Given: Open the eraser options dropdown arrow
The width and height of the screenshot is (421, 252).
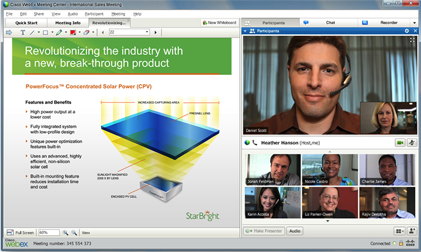Looking at the screenshot, I should pos(93,32).
